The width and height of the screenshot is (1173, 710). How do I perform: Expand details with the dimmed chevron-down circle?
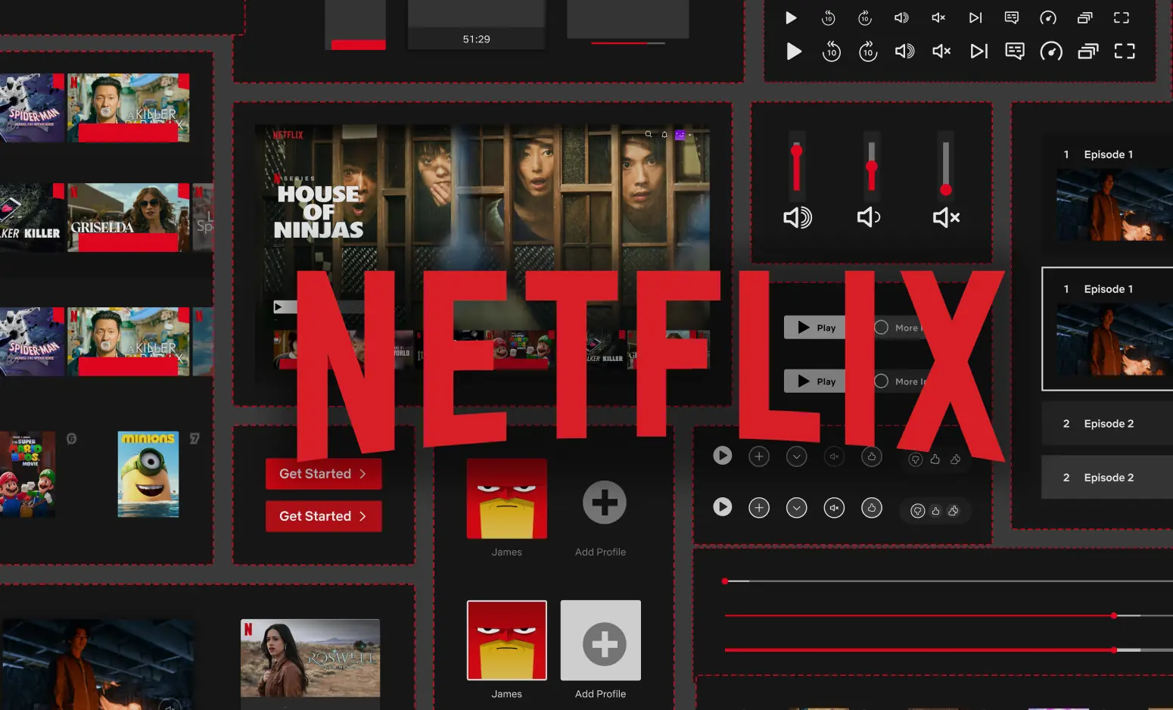[x=797, y=456]
